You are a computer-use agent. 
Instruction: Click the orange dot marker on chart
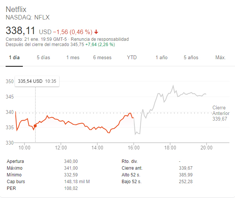(35, 126)
